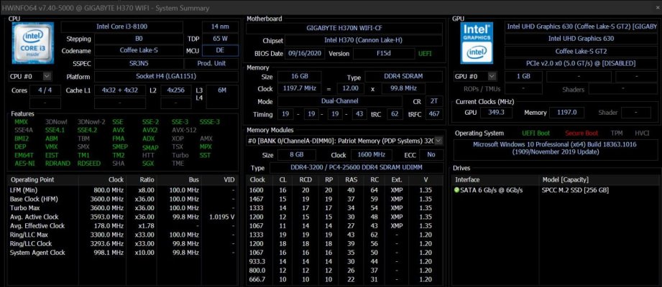Click the green SATA drive status icon
This screenshot has width=662, height=287.
pyautogui.click(x=457, y=190)
